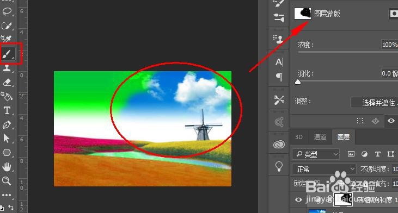Toggle mask visibility eye in Properties

tap(391, 121)
